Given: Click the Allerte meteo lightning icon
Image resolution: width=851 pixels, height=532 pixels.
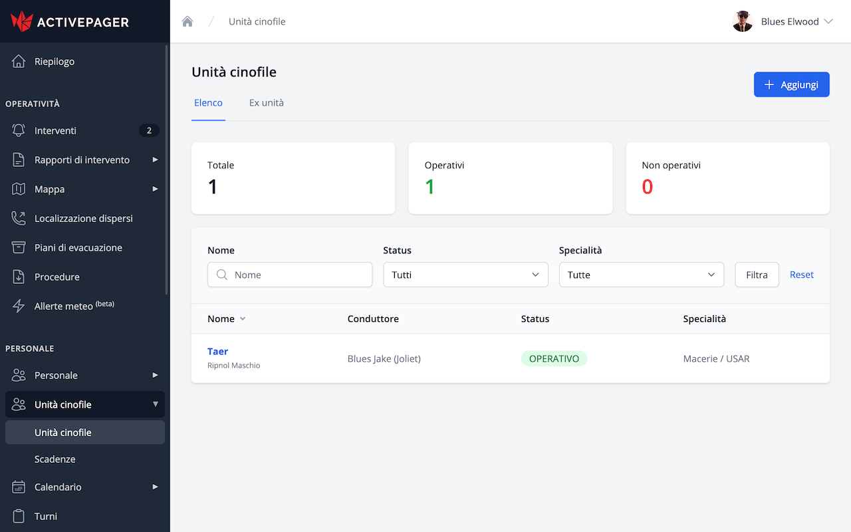Looking at the screenshot, I should click(19, 306).
